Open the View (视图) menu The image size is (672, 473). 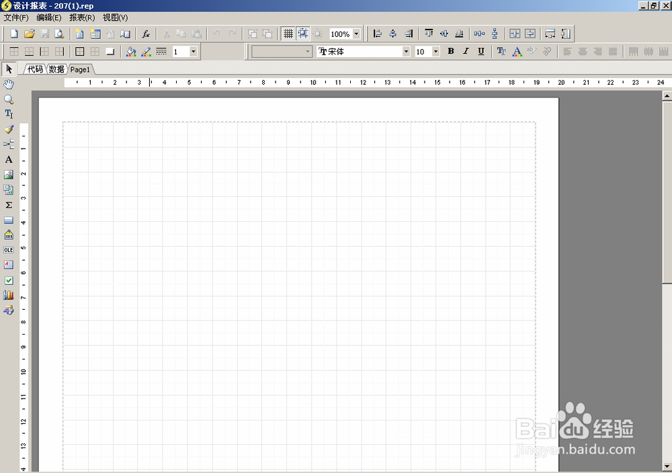click(x=116, y=17)
